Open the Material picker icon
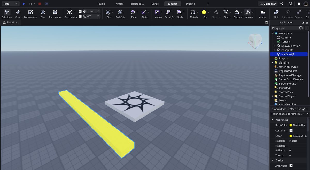The width and height of the screenshot is (310, 170). tap(193, 12)
